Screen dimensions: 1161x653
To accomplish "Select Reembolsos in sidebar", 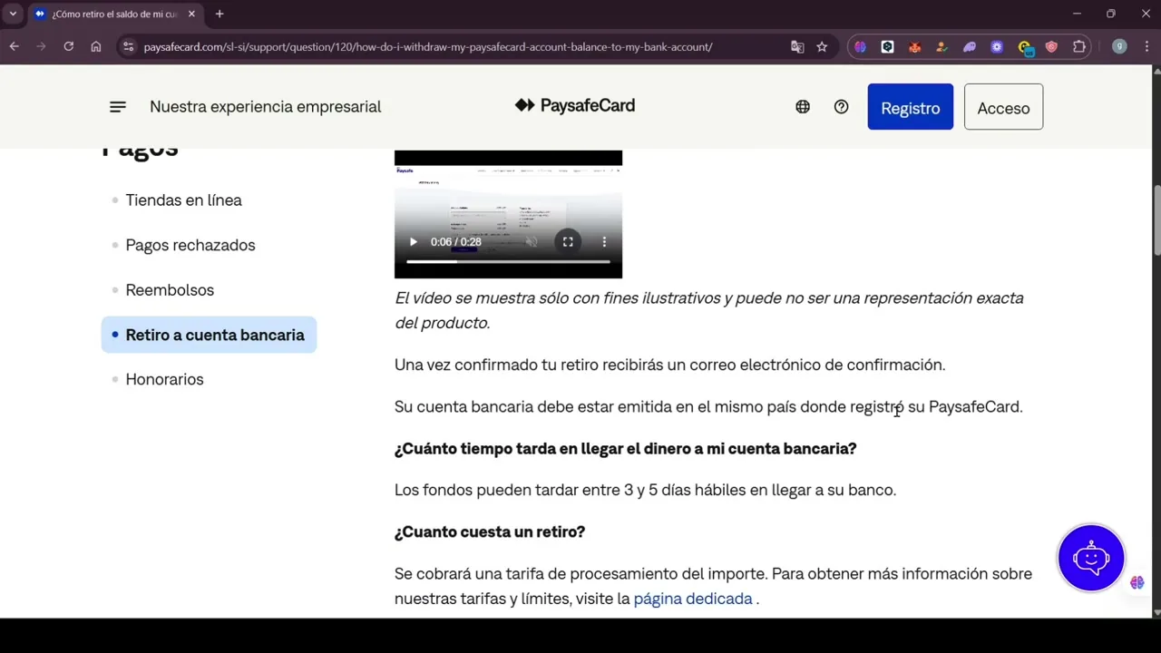I will click(170, 290).
